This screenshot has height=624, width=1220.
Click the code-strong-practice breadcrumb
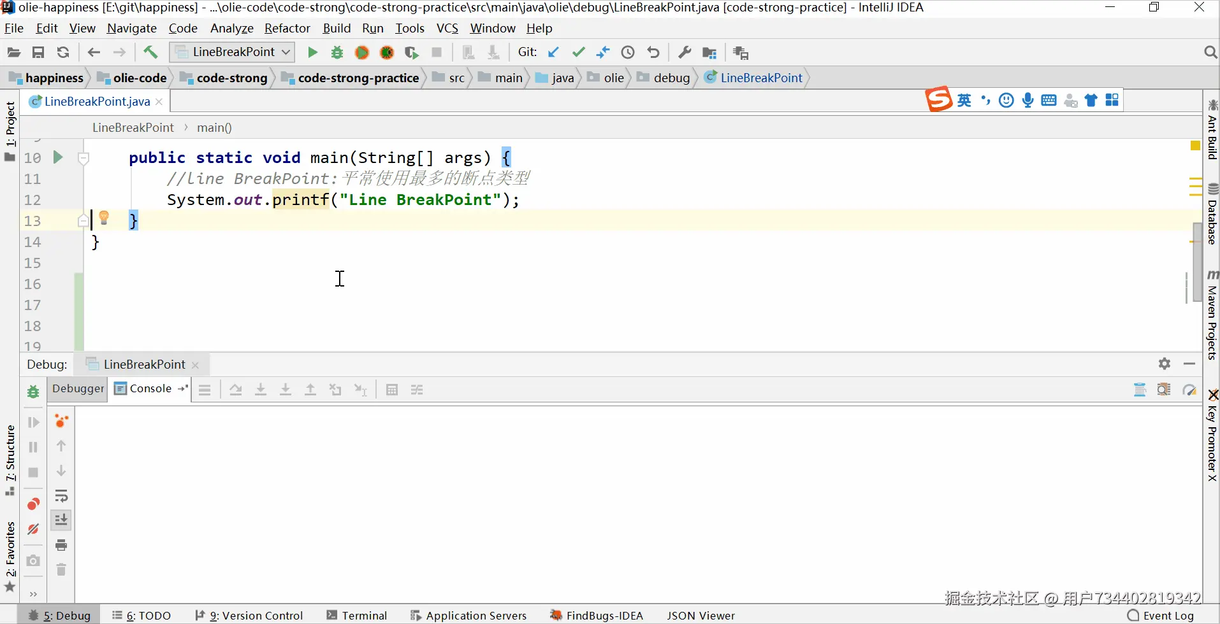[x=351, y=78]
